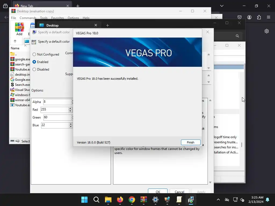
Task: Select the windows-6 file in WinRAR
Action: [20, 95]
